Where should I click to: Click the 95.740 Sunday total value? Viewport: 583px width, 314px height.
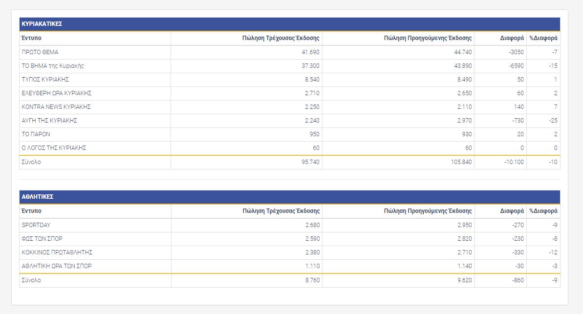310,162
